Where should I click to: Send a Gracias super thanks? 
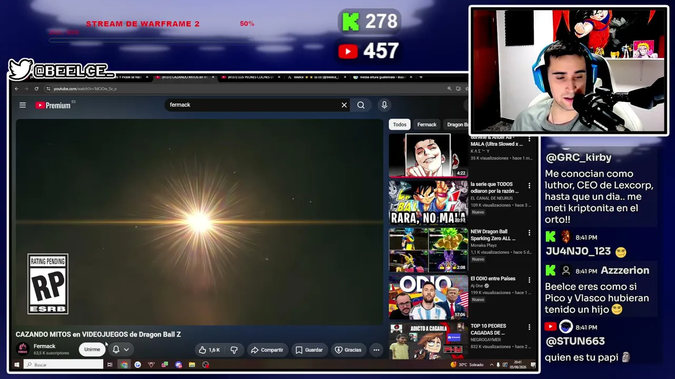coord(348,350)
